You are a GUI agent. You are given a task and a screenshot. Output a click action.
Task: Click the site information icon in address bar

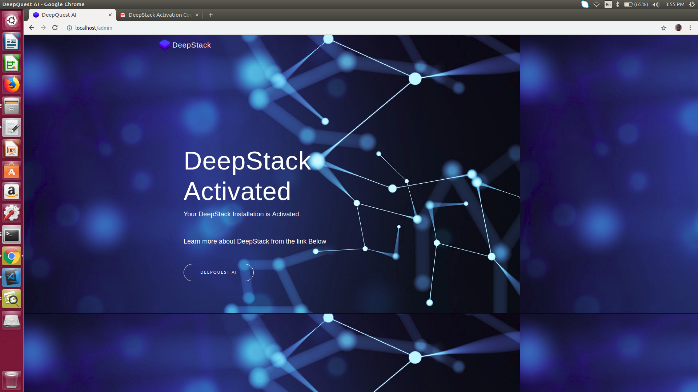click(69, 28)
